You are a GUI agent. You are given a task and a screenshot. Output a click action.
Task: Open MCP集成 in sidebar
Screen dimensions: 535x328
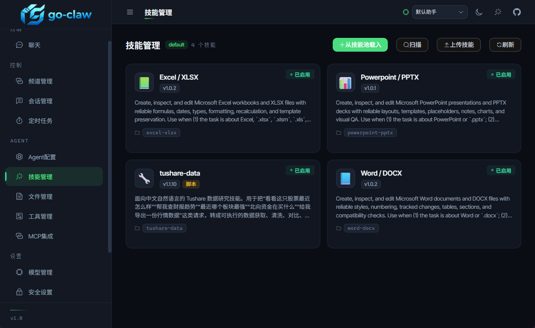[x=54, y=236]
